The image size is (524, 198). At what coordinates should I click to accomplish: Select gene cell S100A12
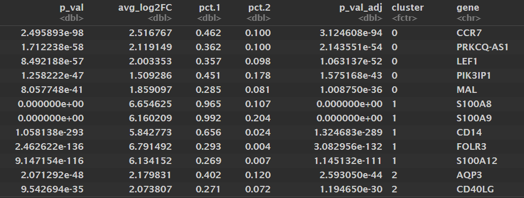pyautogui.click(x=477, y=161)
